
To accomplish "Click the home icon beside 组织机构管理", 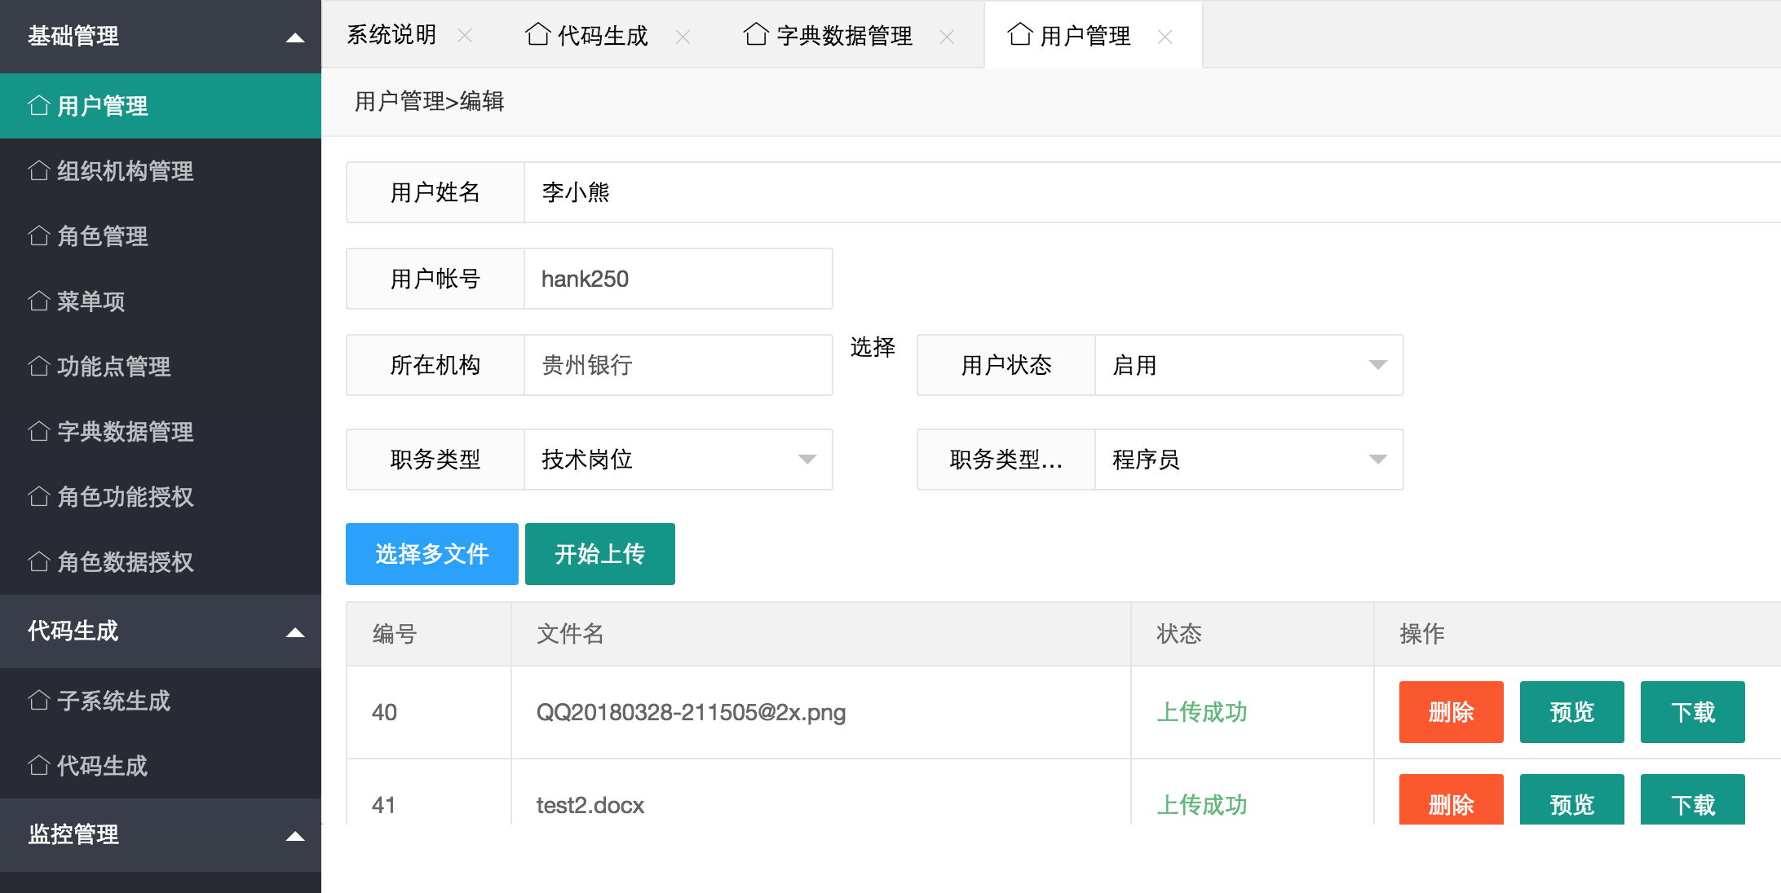I will (x=39, y=171).
